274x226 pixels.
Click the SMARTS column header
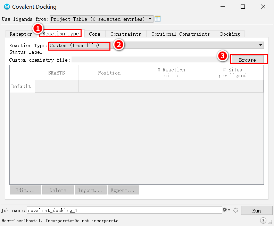pyautogui.click(x=57, y=73)
